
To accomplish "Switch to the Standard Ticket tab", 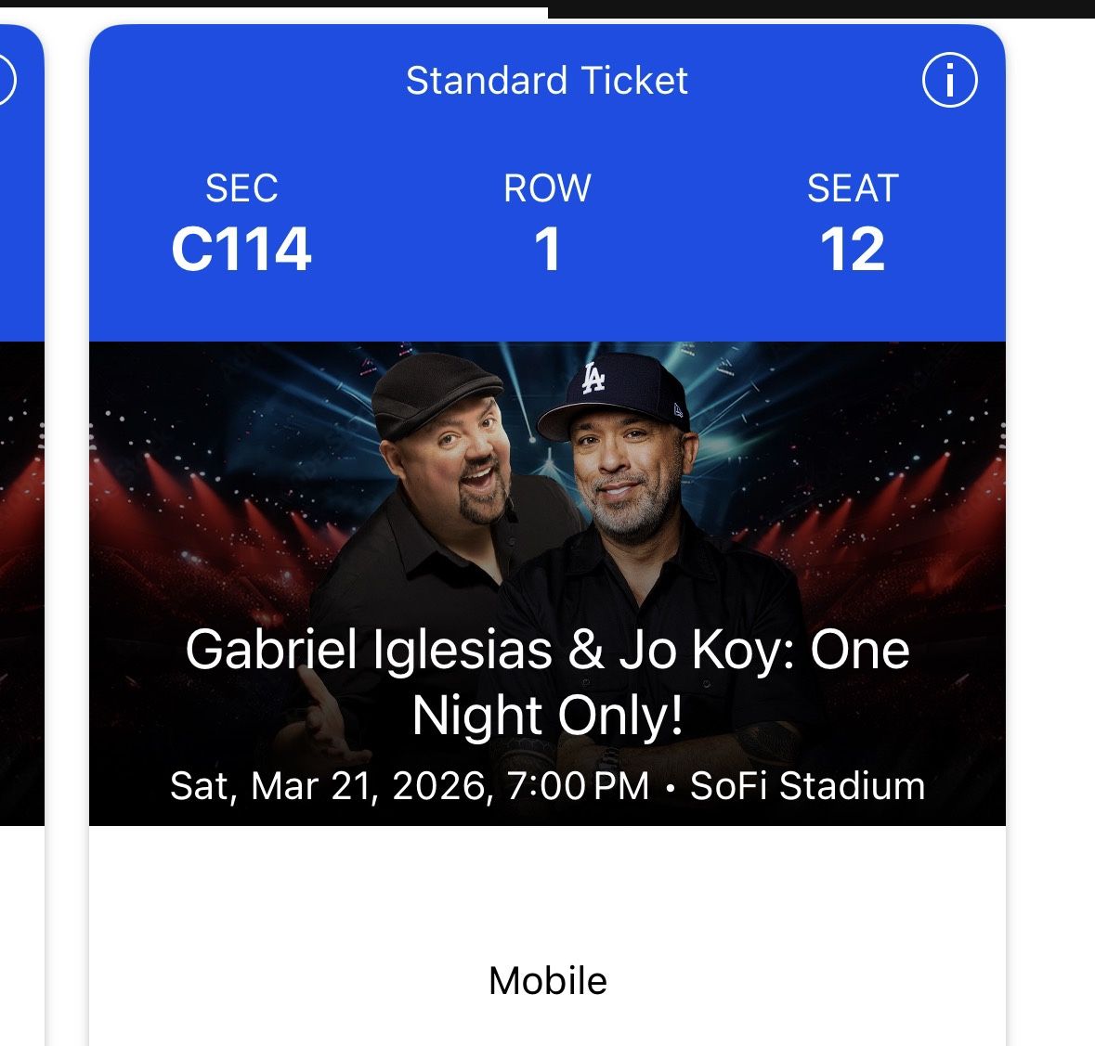I will tap(546, 80).
